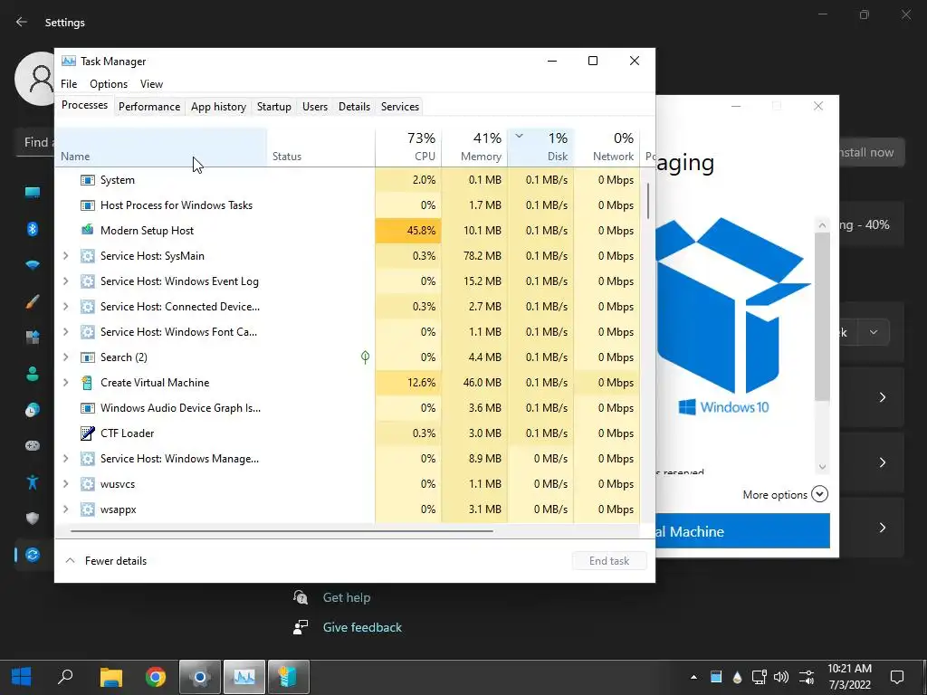927x695 pixels.
Task: Sort processes by the CPU column
Action: pos(408,148)
